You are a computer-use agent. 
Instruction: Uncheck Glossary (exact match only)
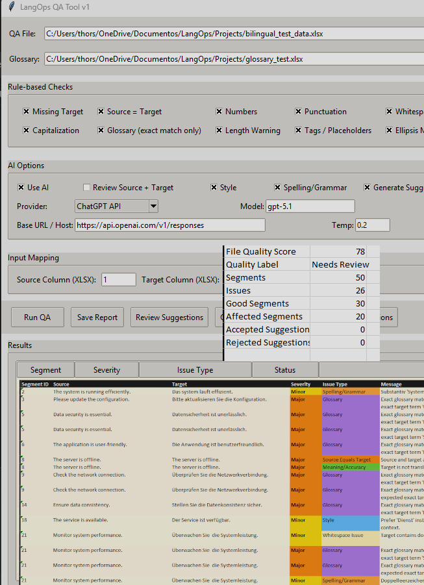click(101, 131)
